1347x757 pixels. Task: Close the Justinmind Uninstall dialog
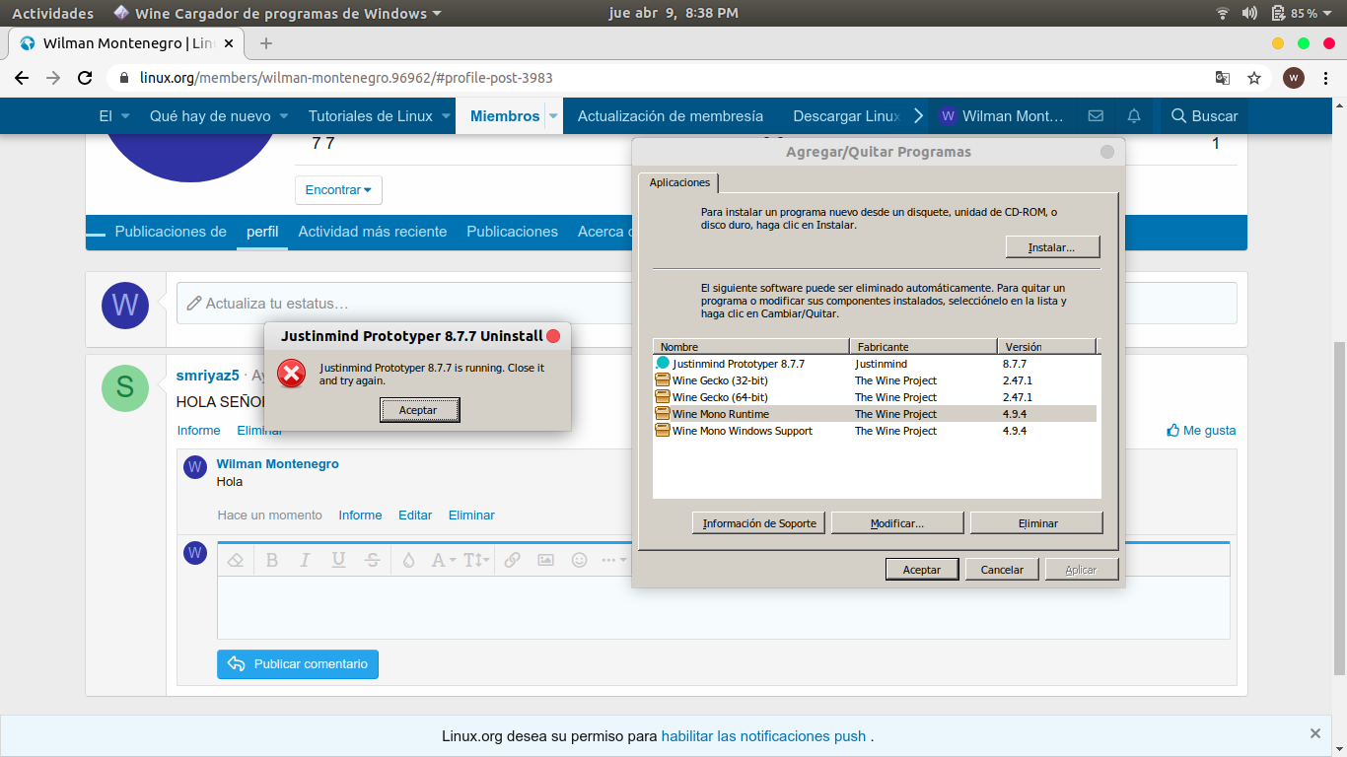point(553,336)
